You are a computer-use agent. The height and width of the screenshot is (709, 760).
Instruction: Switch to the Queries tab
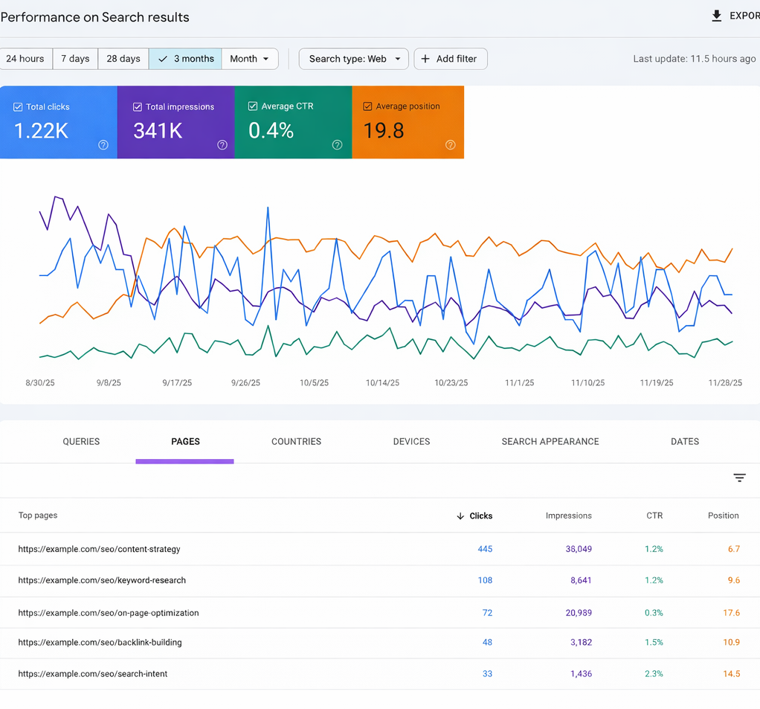click(x=81, y=441)
